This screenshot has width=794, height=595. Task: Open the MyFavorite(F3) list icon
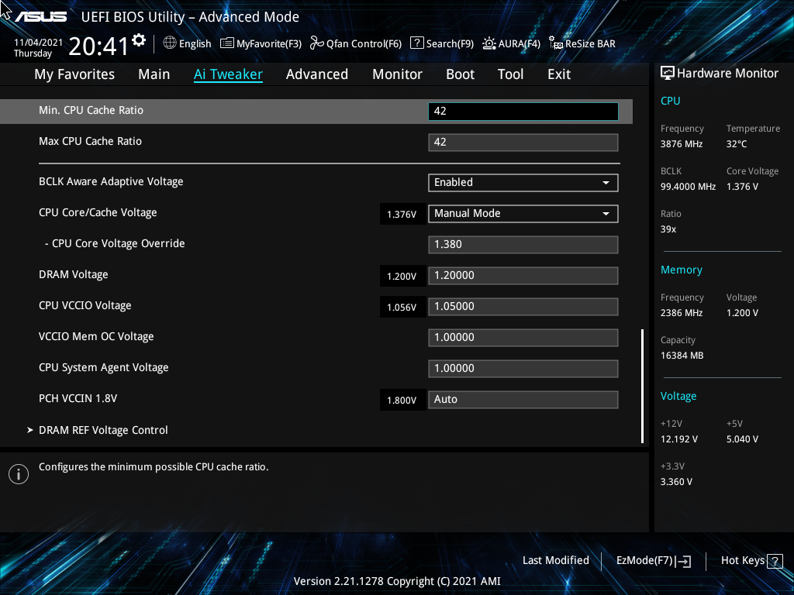click(x=227, y=43)
